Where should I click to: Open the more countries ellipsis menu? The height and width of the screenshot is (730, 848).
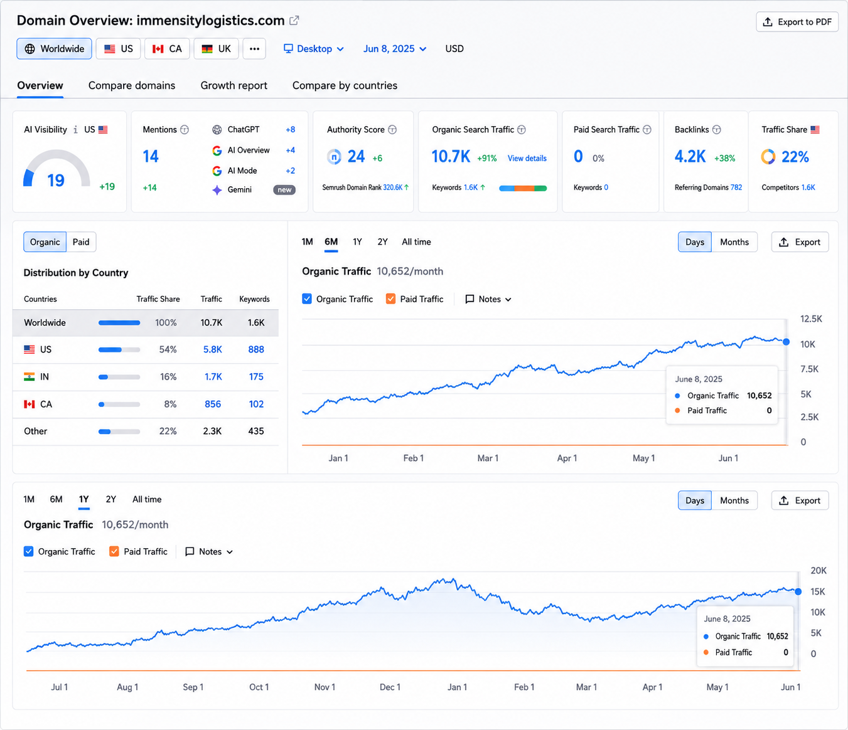click(254, 49)
